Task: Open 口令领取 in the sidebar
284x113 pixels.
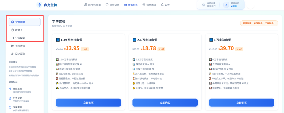Action: coord(25,54)
